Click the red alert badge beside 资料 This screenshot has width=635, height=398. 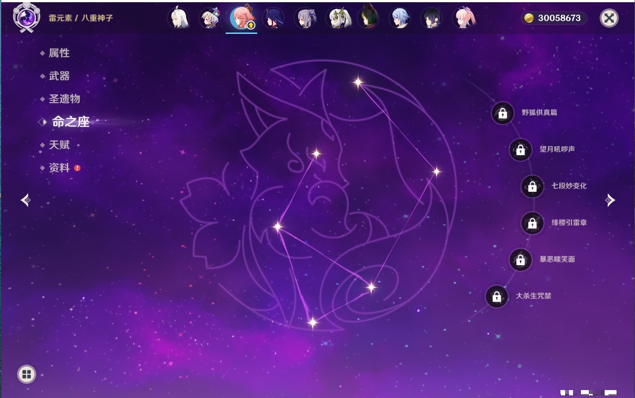(x=77, y=168)
